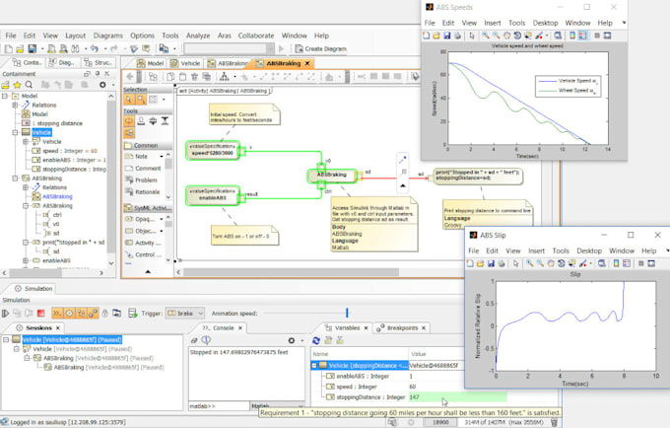
Task: Click the Console clear eraser icon
Action: tap(194, 340)
